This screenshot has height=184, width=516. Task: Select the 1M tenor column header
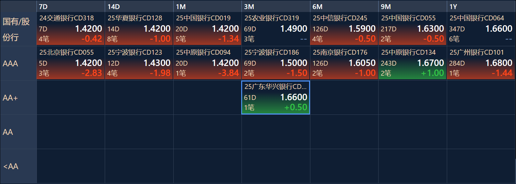pos(207,6)
